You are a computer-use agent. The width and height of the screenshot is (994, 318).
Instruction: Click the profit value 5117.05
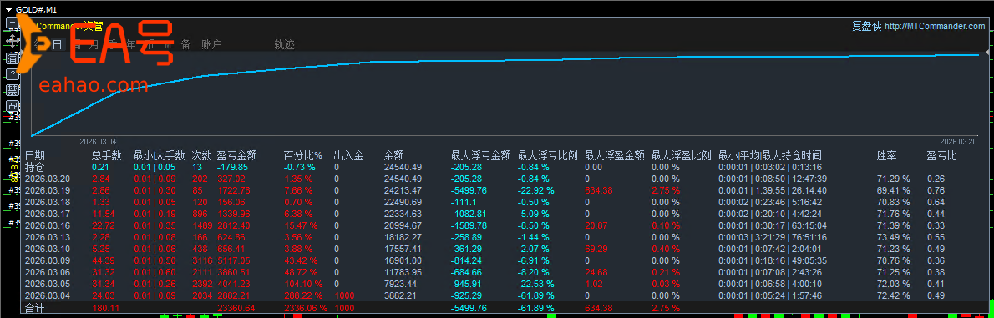pyautogui.click(x=234, y=260)
